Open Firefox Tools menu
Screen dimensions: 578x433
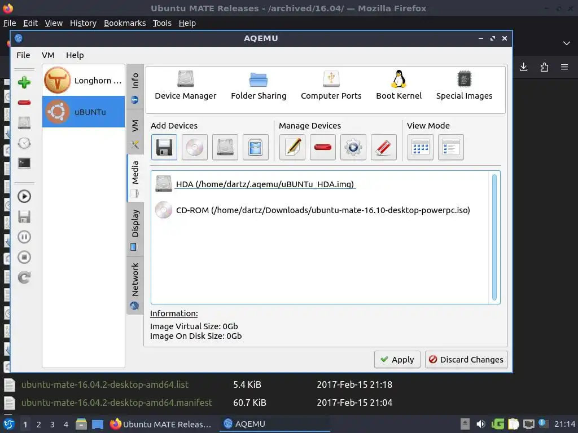coord(162,23)
